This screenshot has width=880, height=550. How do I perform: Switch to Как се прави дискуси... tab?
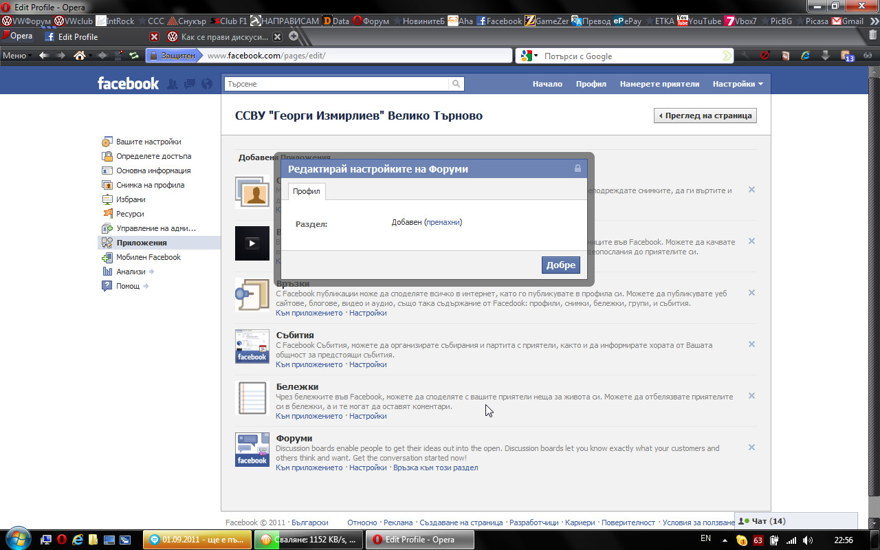[x=224, y=36]
